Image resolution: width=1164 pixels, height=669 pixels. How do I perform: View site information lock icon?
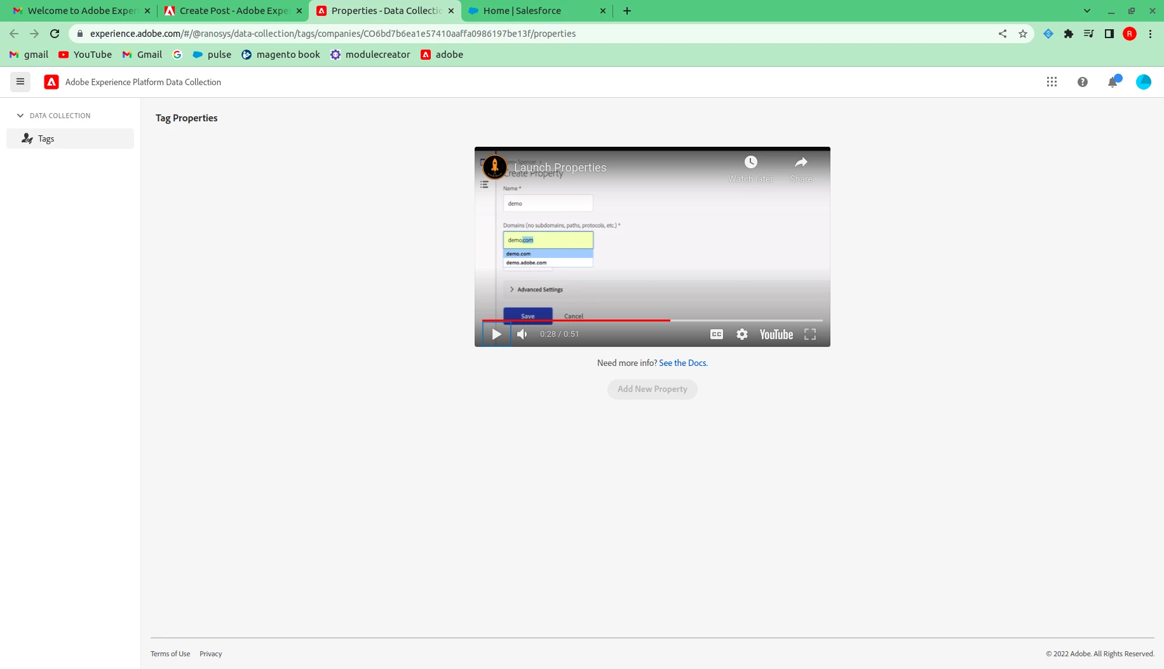point(80,34)
